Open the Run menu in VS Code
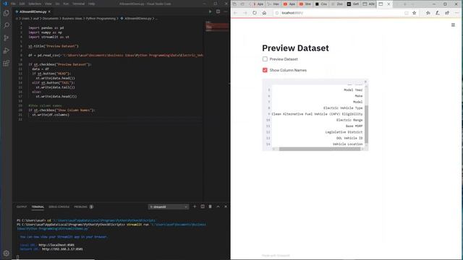 pos(66,4)
